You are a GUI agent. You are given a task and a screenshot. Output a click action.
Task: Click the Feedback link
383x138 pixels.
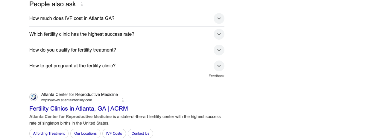(x=216, y=76)
